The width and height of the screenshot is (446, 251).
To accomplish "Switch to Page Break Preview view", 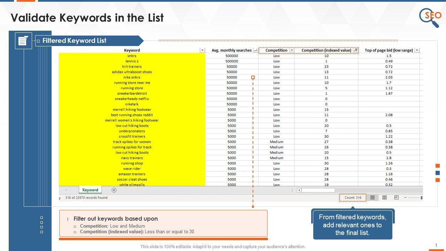I will pos(396,198).
